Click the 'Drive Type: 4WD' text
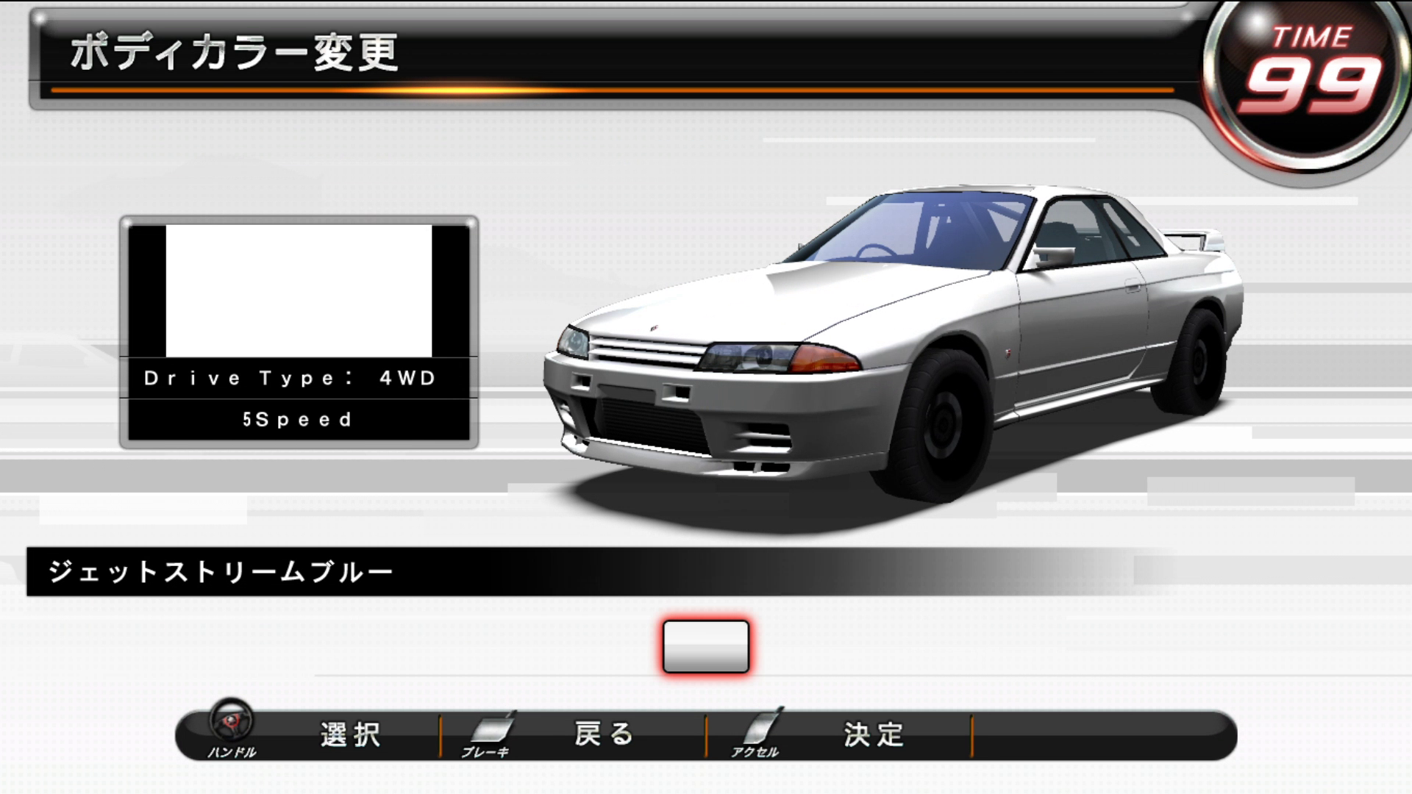This screenshot has height=794, width=1412. tap(290, 378)
